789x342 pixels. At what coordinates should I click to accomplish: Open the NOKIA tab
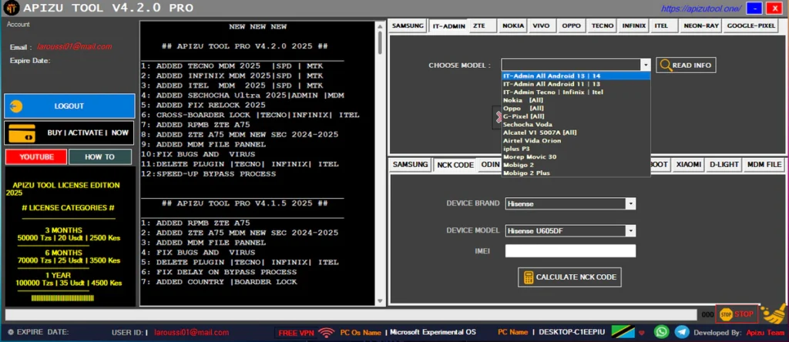click(513, 25)
